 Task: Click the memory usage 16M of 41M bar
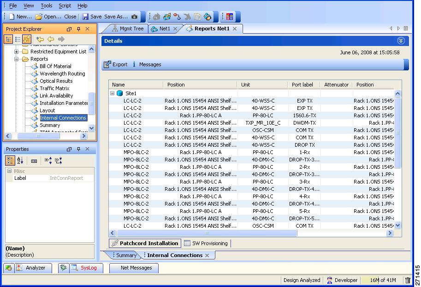click(x=382, y=280)
